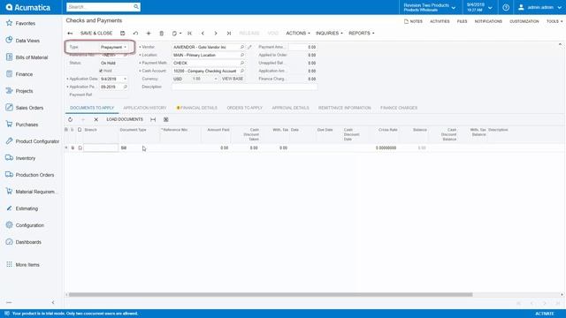Save the record with the disk icon

pos(123,34)
